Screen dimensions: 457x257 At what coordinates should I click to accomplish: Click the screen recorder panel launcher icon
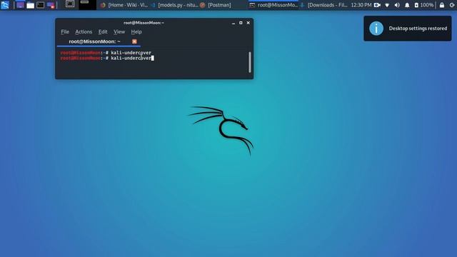pos(51,5)
